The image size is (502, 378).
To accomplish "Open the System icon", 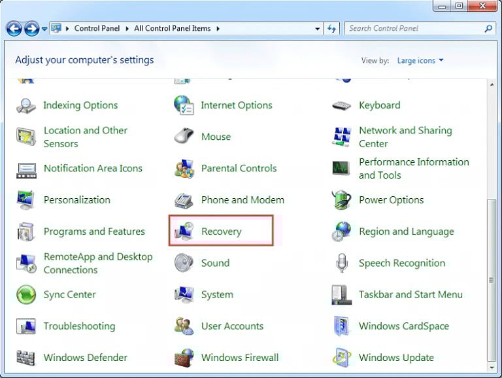I will coord(184,295).
